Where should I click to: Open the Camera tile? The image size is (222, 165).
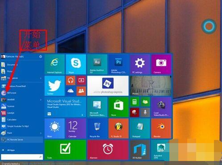pos(161,64)
